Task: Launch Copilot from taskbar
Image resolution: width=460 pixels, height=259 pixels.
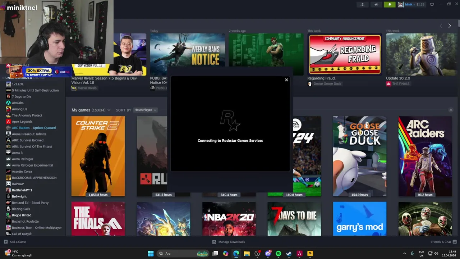Action: click(x=226, y=254)
